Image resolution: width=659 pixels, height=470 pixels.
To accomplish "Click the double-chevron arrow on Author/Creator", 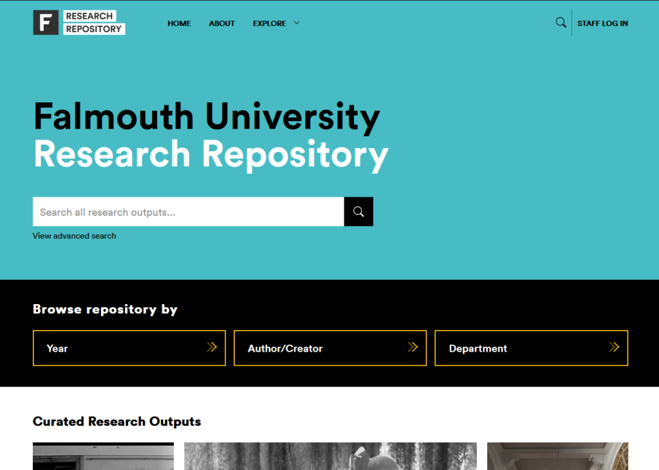I will point(413,347).
